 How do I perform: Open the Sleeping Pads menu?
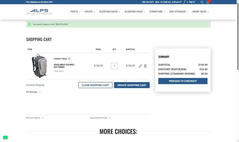pos(135,12)
